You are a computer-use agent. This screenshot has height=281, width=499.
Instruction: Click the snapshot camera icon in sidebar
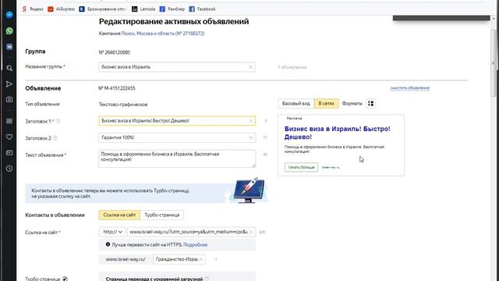click(9, 99)
